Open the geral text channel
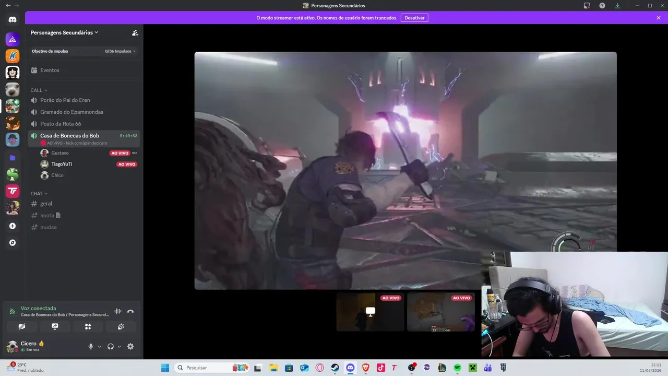Image resolution: width=668 pixels, height=376 pixels. click(x=84, y=204)
